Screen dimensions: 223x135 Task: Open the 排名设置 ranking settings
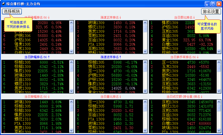pos(211,12)
